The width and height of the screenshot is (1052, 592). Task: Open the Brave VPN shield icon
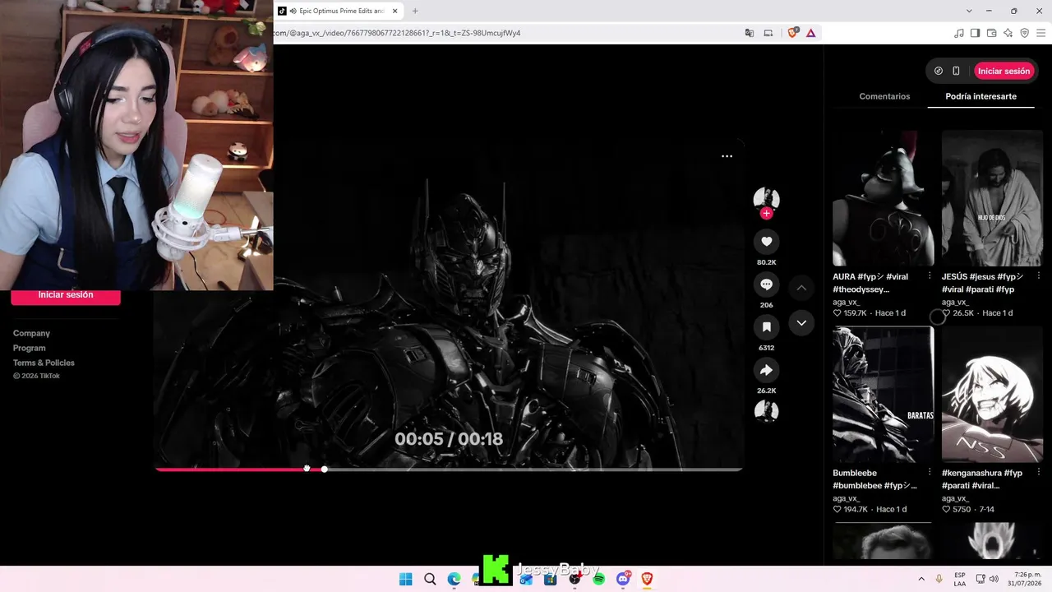(1024, 33)
